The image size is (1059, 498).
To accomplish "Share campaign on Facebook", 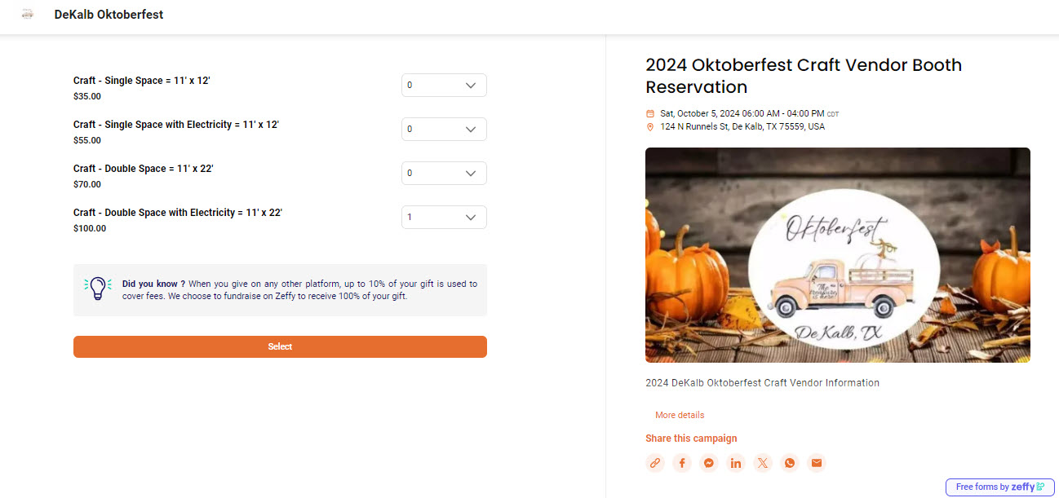I will (682, 463).
